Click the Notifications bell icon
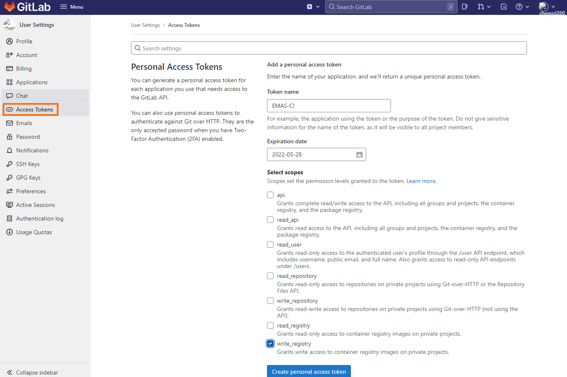567x377 pixels. pyautogui.click(x=10, y=150)
